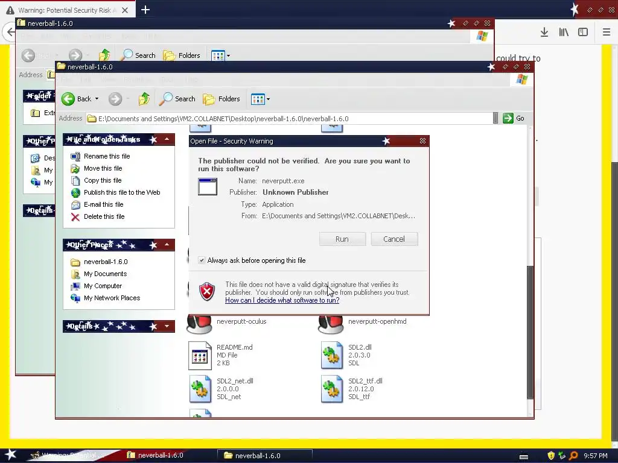Click Cancel in the Security Warning dialog
This screenshot has height=463, width=618.
coord(394,239)
